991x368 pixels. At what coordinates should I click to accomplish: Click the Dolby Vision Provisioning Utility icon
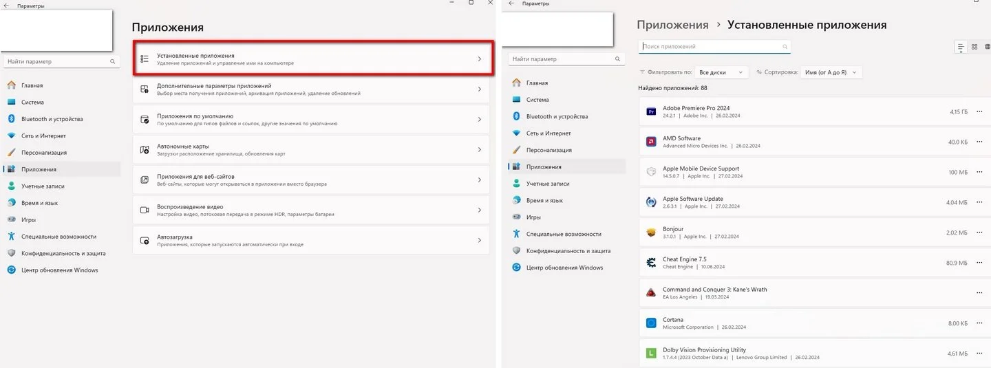pyautogui.click(x=651, y=354)
